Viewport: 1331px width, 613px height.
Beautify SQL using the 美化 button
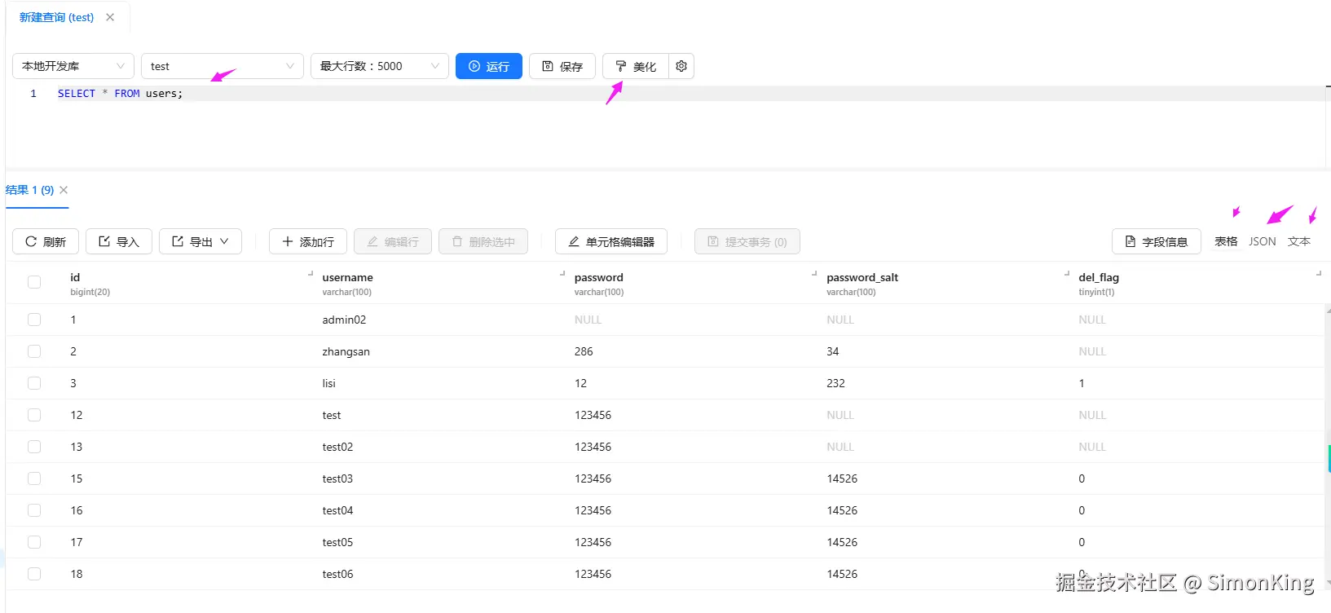(636, 66)
